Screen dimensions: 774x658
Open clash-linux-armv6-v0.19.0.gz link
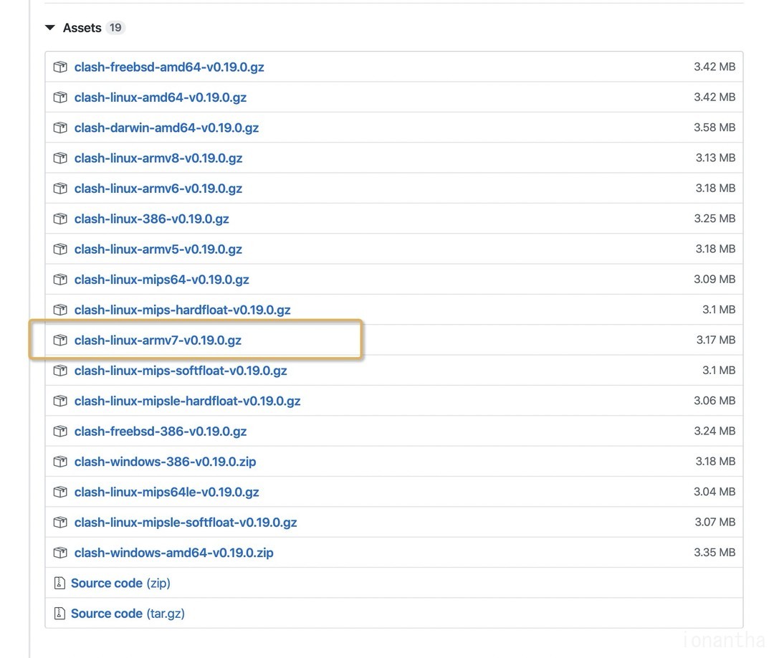pyautogui.click(x=158, y=189)
